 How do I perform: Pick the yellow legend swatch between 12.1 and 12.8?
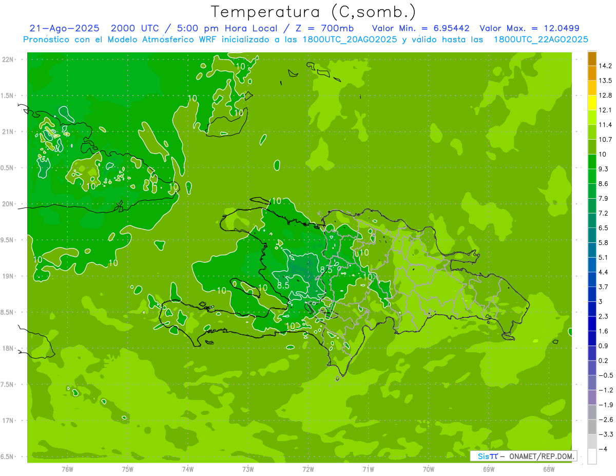pos(592,103)
